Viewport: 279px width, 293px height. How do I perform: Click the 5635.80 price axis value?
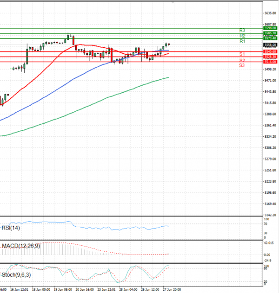[x=270, y=13]
